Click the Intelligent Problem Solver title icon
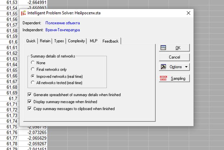 coord(23,13)
